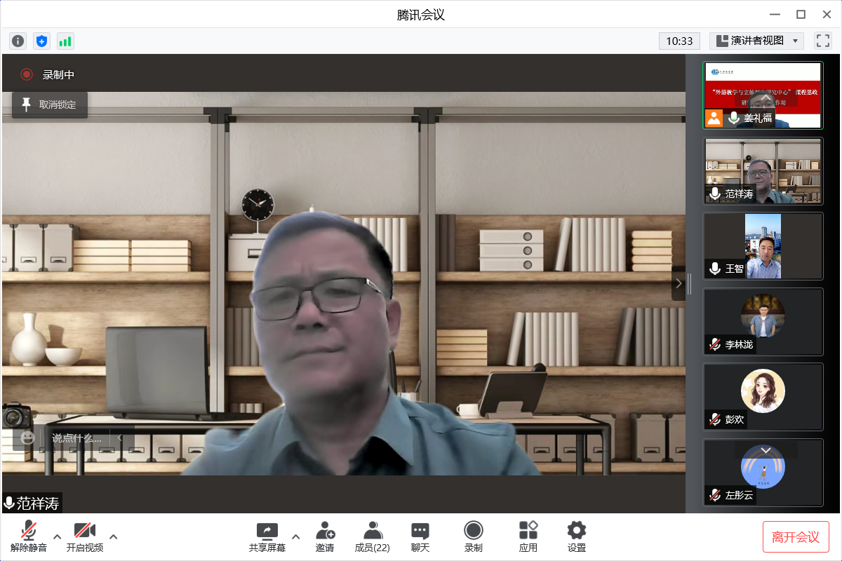Viewport: 842px width, 561px height.
Task: Expand audio options arrow beside 解除静音
Action: click(58, 536)
